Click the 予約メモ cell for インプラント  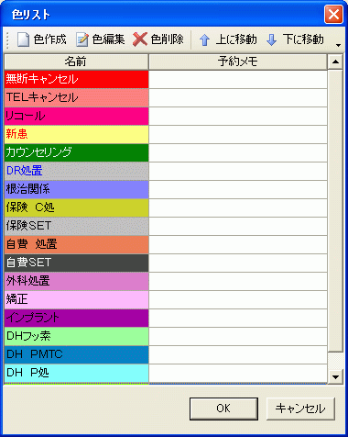[x=238, y=318]
